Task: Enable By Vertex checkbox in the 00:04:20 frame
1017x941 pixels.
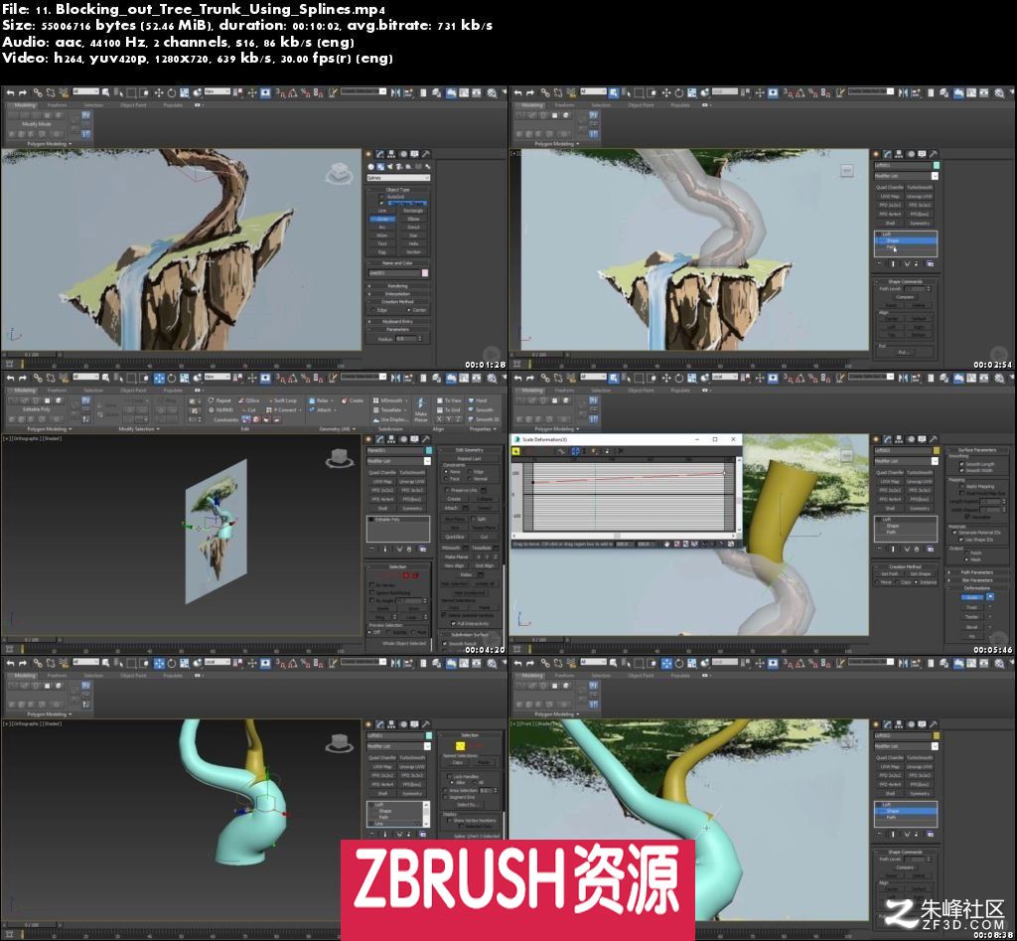Action: (371, 584)
